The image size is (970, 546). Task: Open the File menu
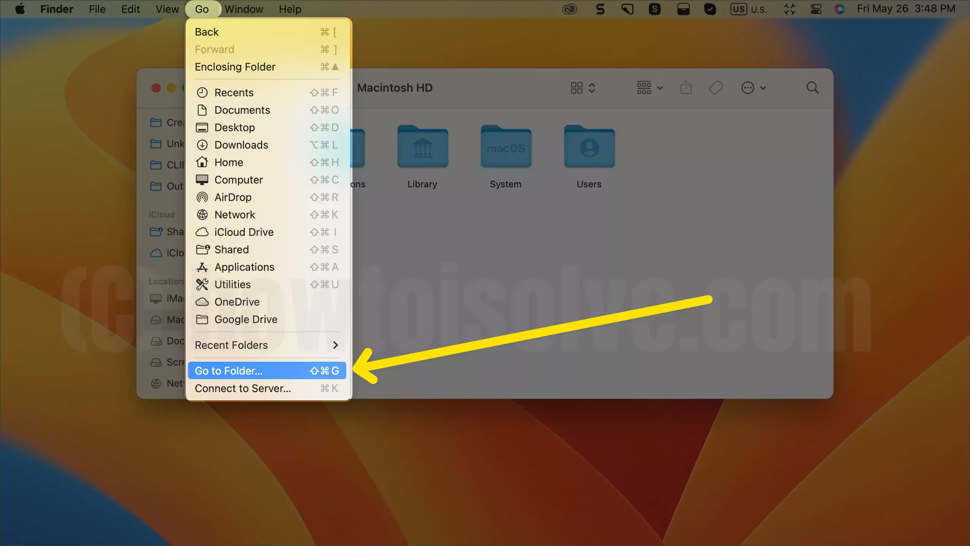(x=97, y=9)
